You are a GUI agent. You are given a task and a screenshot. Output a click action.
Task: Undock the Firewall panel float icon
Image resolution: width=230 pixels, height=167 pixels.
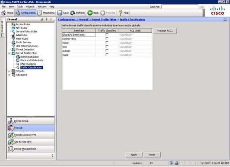[x=42, y=19]
